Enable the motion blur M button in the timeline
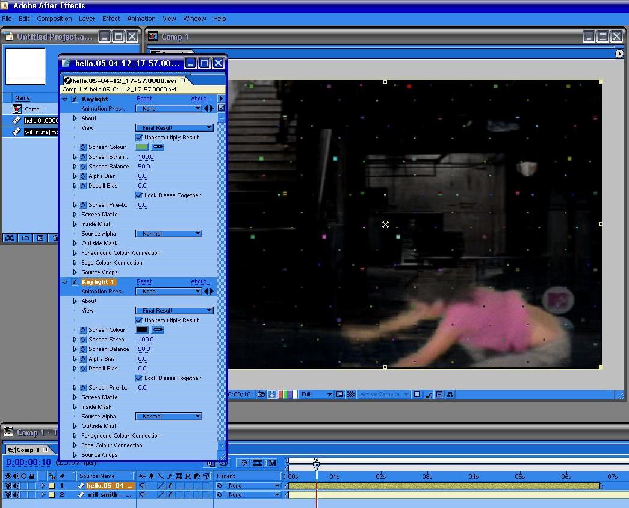Screen dimensions: 629x508 (x=271, y=463)
